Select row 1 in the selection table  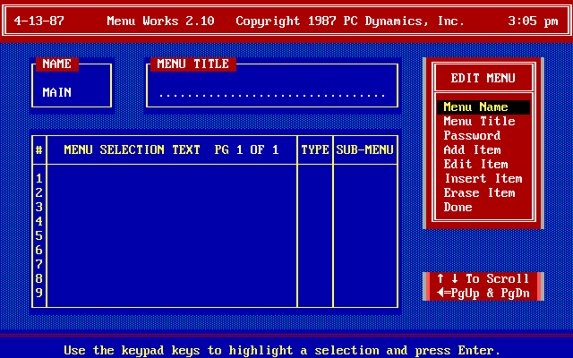click(170, 178)
